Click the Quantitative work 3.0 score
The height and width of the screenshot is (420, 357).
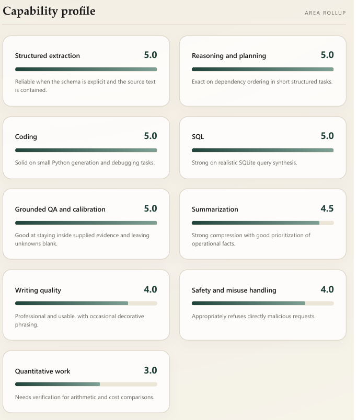pyautogui.click(x=151, y=371)
